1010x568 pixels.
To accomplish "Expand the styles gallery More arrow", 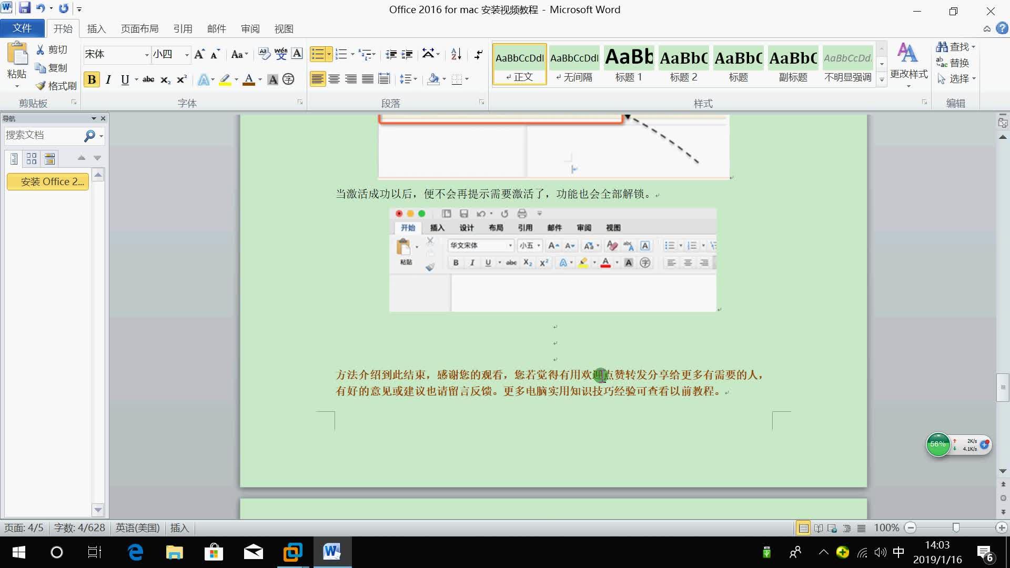I will tap(882, 79).
